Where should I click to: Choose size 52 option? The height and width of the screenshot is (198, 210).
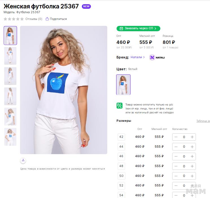coord(121,186)
